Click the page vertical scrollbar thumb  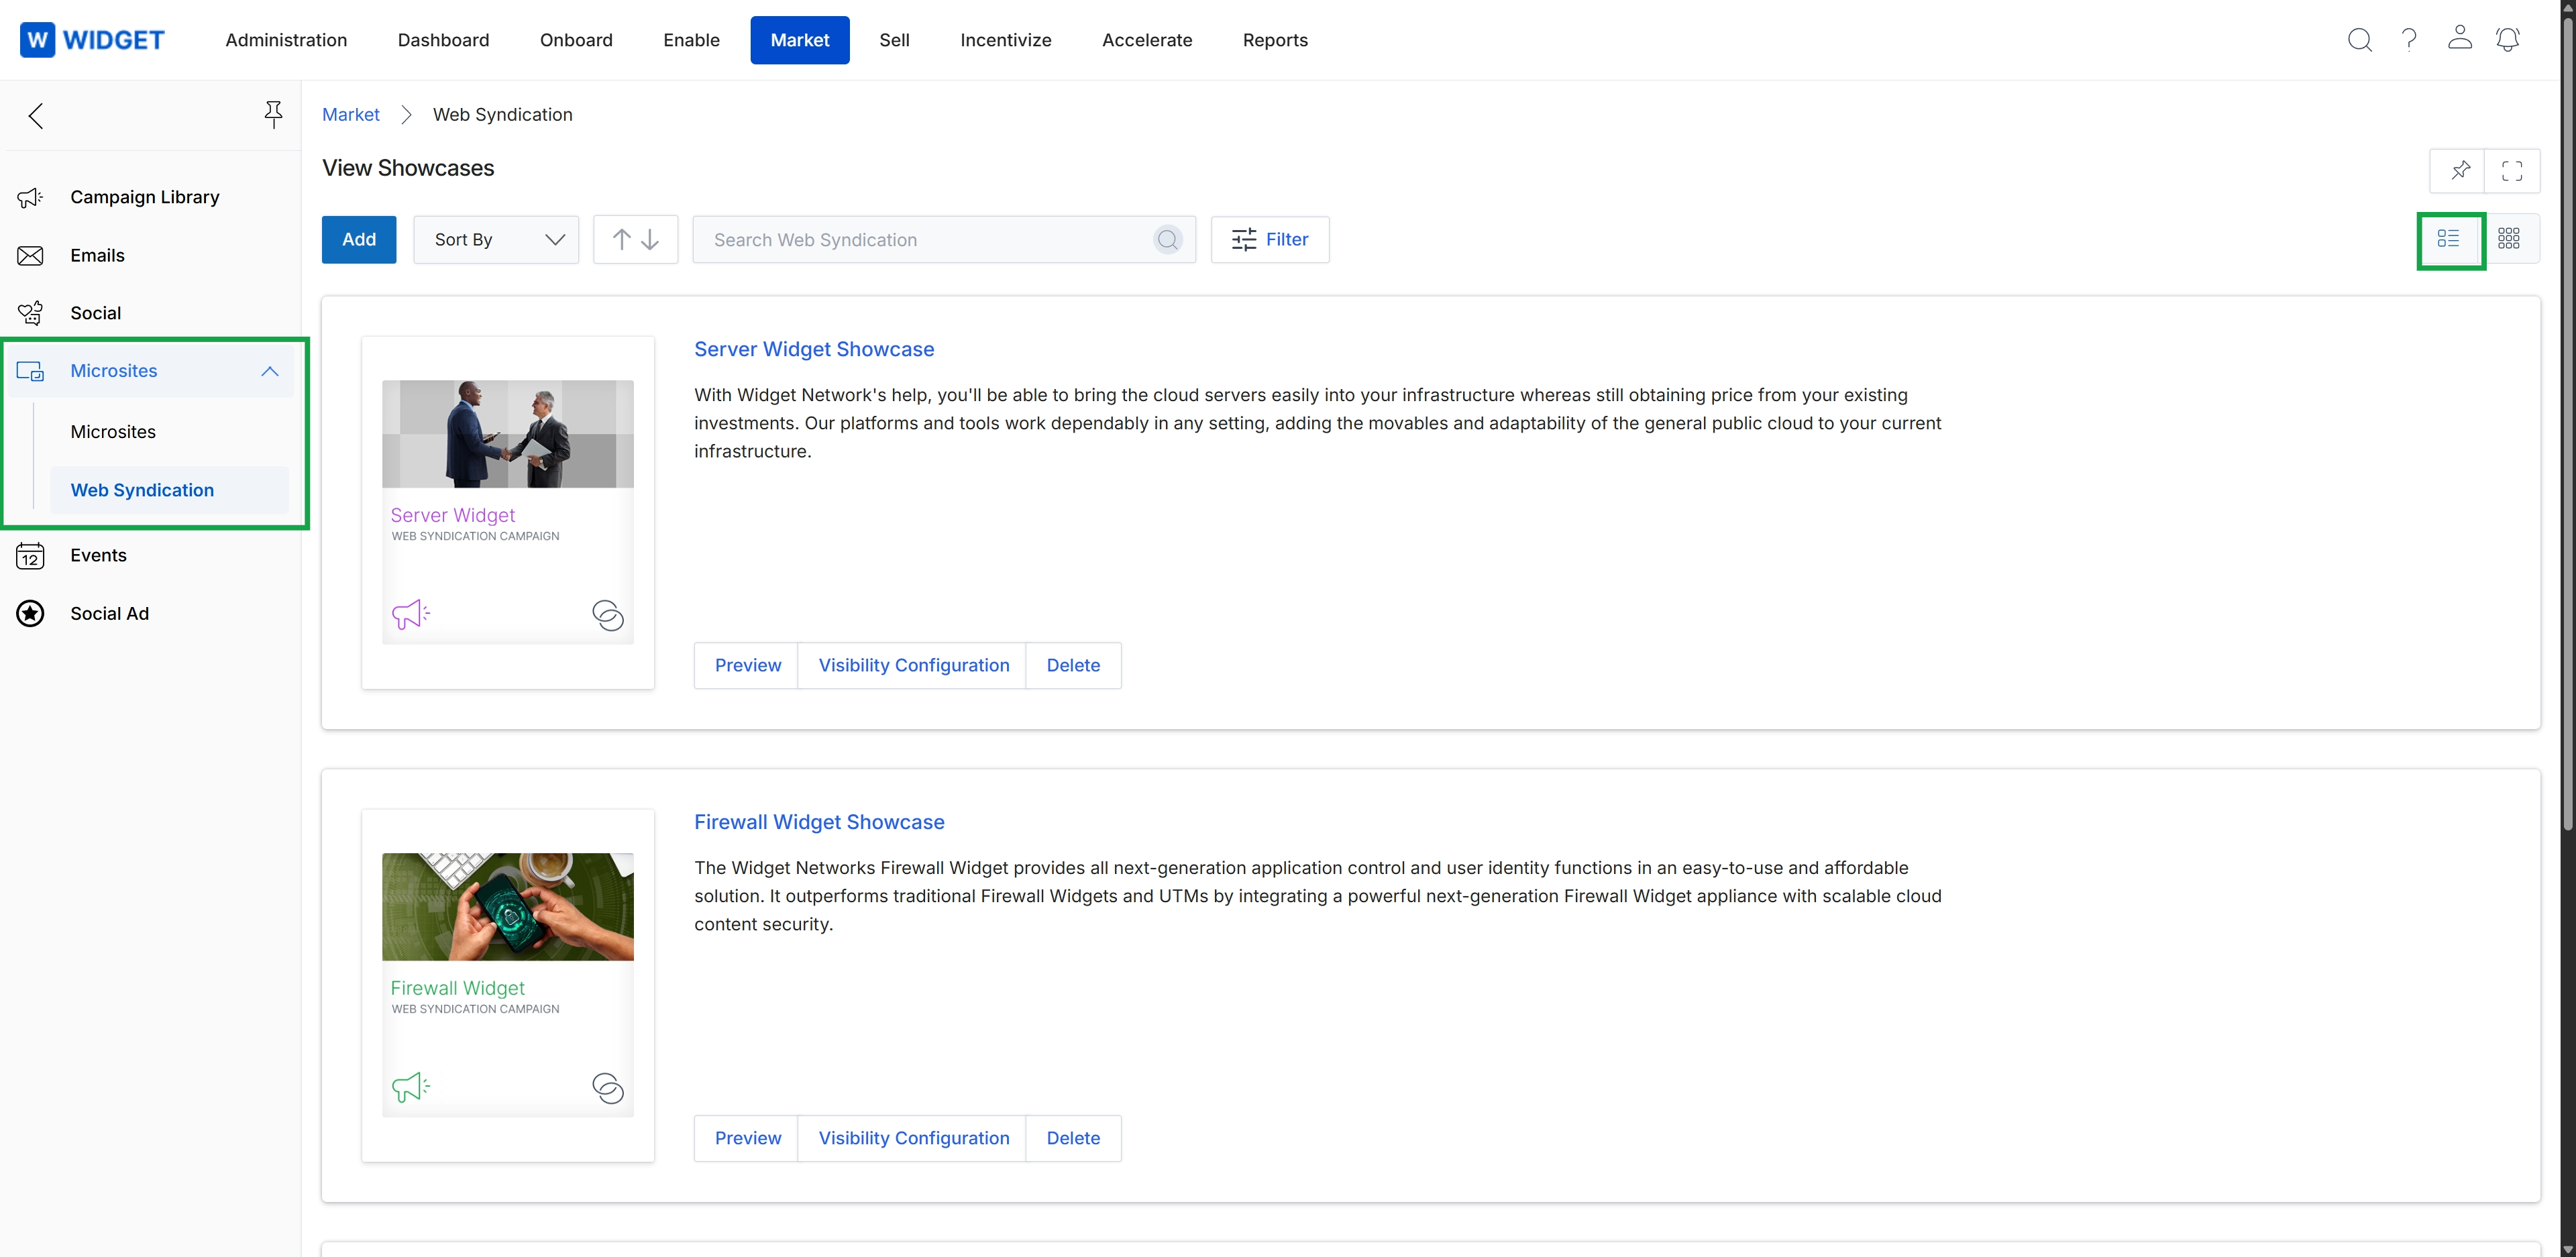(2567, 425)
